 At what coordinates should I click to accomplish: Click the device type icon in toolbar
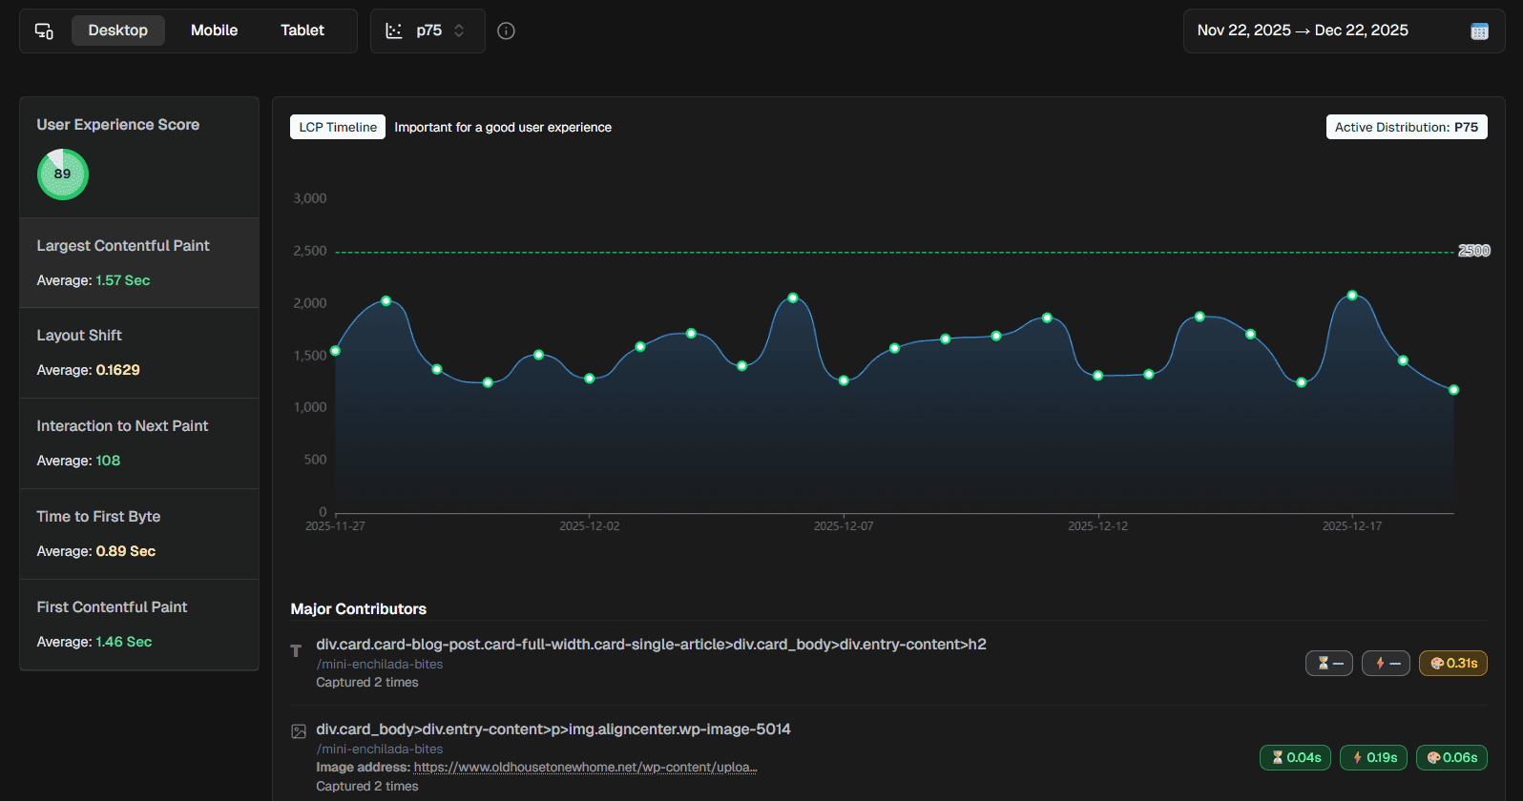pos(44,31)
